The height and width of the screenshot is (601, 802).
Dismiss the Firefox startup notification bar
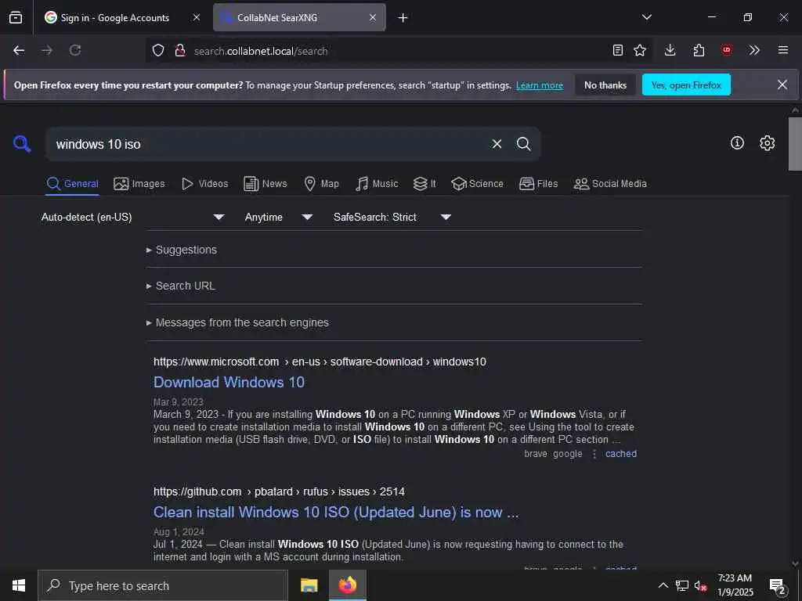[x=782, y=85]
